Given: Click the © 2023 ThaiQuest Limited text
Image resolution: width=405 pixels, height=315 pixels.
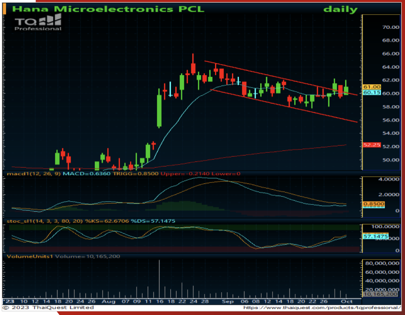Looking at the screenshot, I should tap(48, 307).
